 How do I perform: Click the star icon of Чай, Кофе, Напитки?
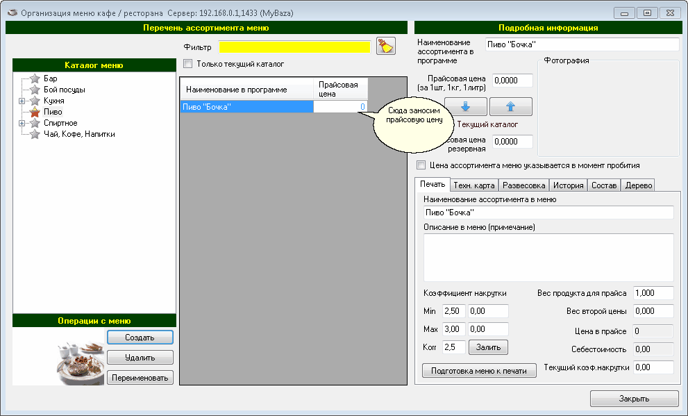click(35, 134)
